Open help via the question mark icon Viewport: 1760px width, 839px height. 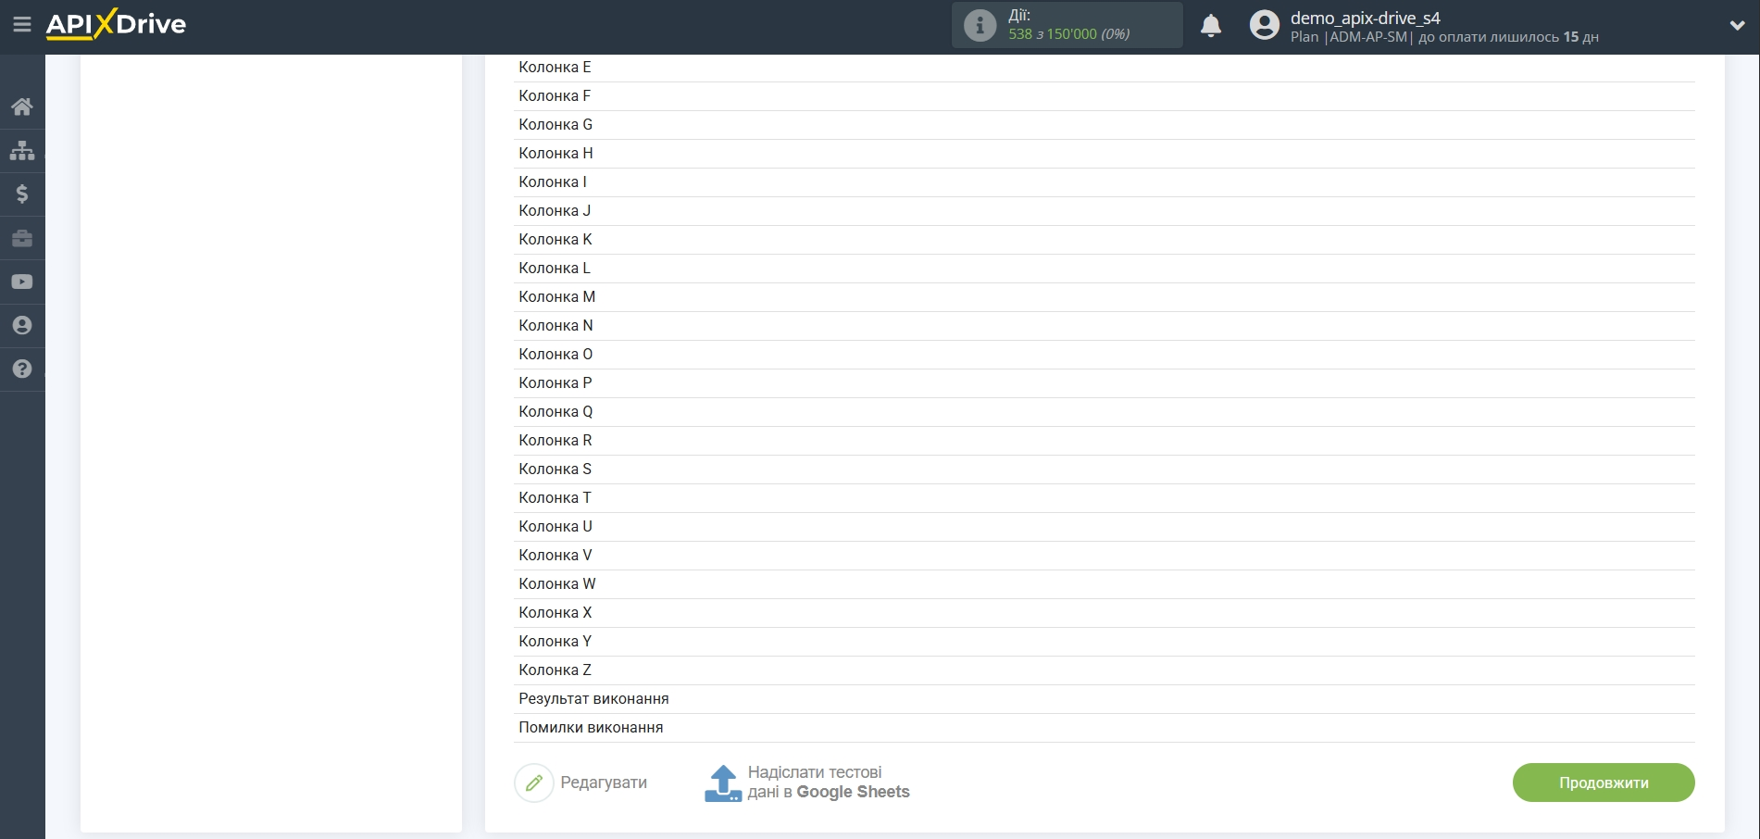(22, 369)
